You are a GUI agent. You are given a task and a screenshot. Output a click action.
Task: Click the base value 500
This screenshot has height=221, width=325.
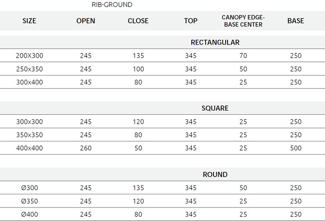pyautogui.click(x=296, y=148)
